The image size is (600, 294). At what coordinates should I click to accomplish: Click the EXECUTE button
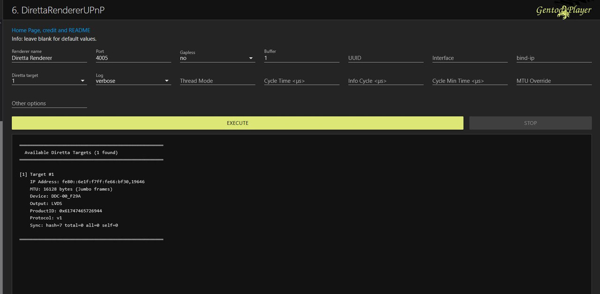(x=237, y=123)
